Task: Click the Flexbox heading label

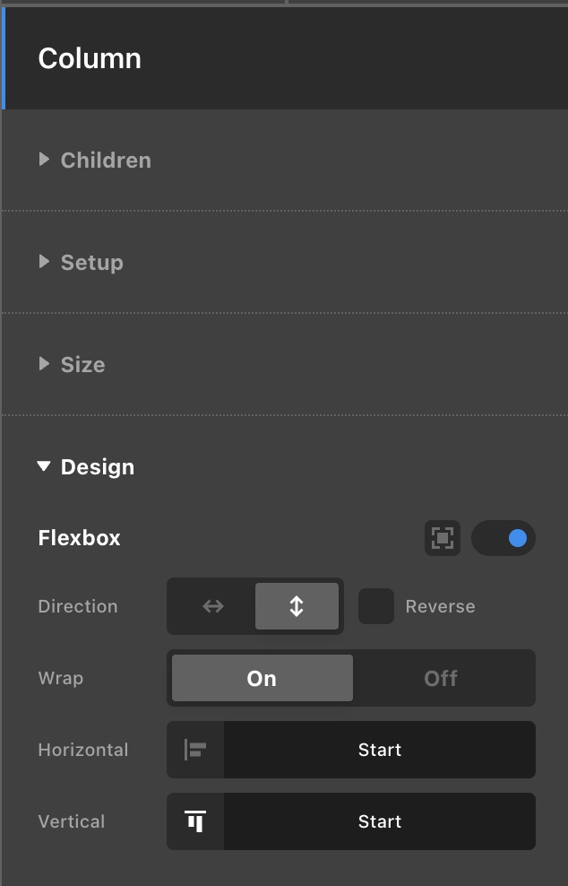Action: tap(79, 538)
